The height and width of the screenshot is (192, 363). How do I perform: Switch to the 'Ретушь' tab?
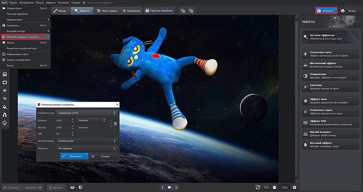pyautogui.click(x=60, y=11)
